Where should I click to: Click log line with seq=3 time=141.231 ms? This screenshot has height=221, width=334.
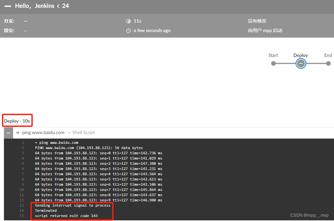click(x=98, y=169)
